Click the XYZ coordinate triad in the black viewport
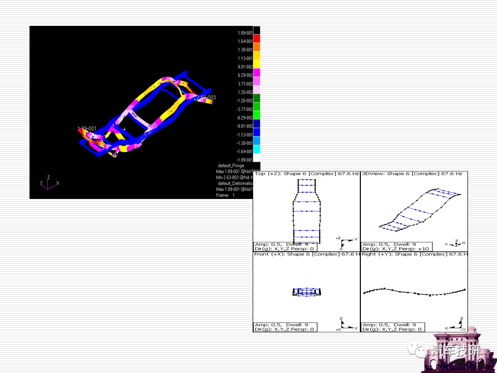Viewport: 497px width, 373px height. click(49, 183)
